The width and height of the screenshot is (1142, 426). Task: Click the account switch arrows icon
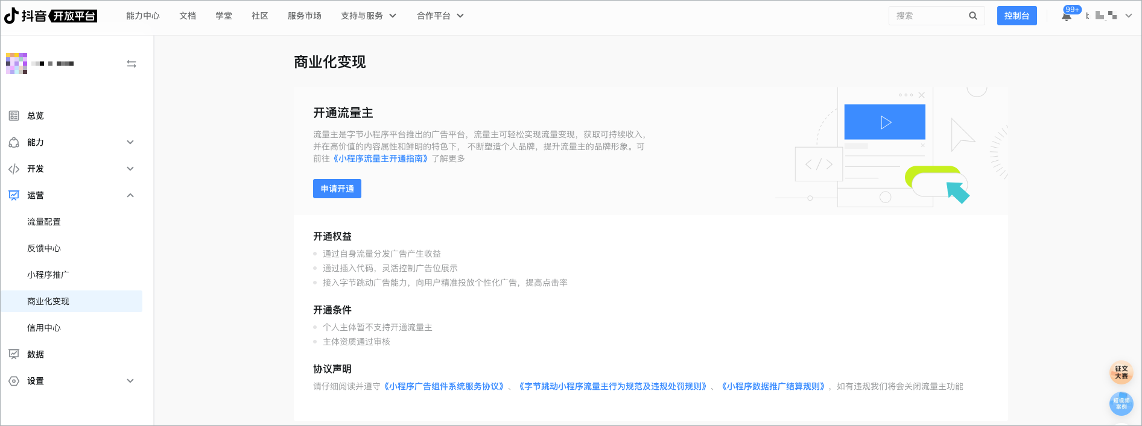132,64
